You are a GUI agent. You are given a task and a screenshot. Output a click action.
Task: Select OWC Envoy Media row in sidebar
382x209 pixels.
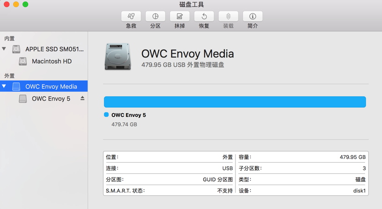44,86
